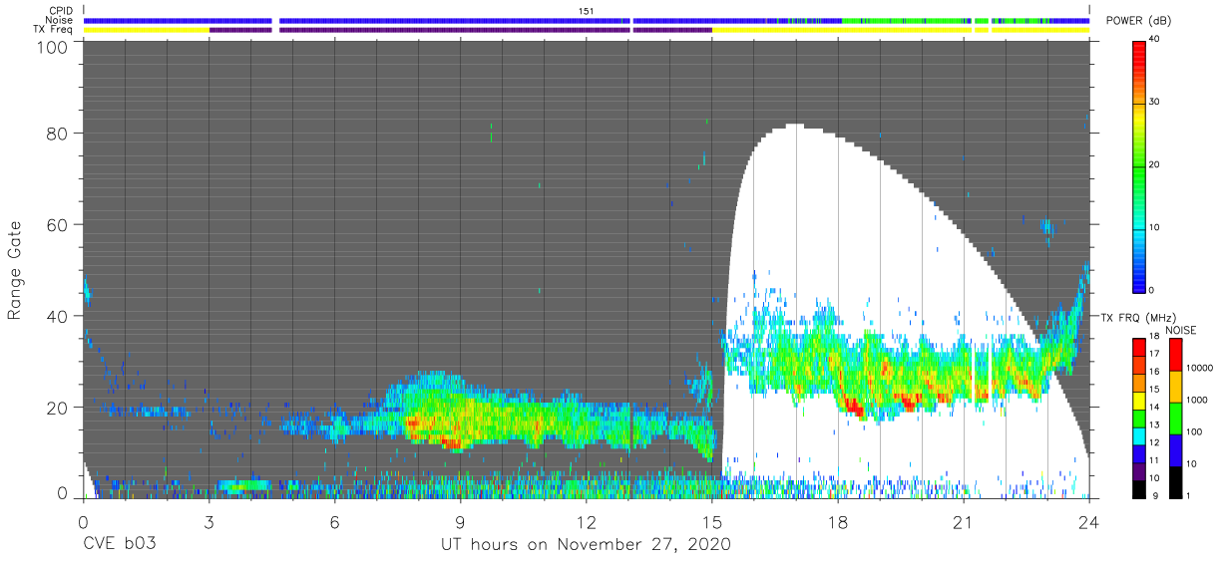
Task: Click the 3 hour tick on the UT axis
Action: pyautogui.click(x=208, y=521)
